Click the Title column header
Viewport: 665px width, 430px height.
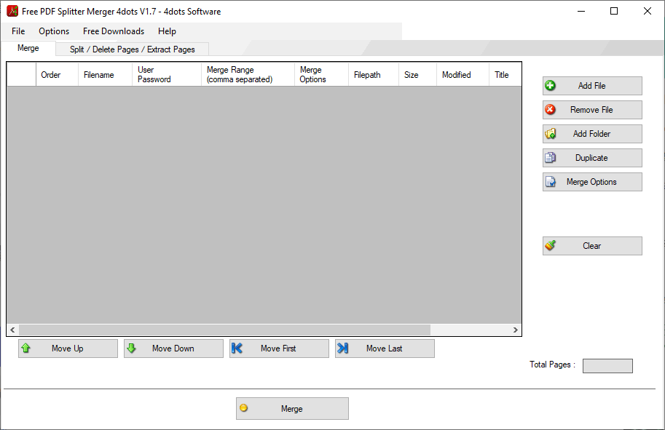tap(505, 74)
